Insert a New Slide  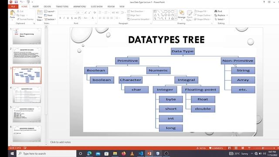coord(40,16)
